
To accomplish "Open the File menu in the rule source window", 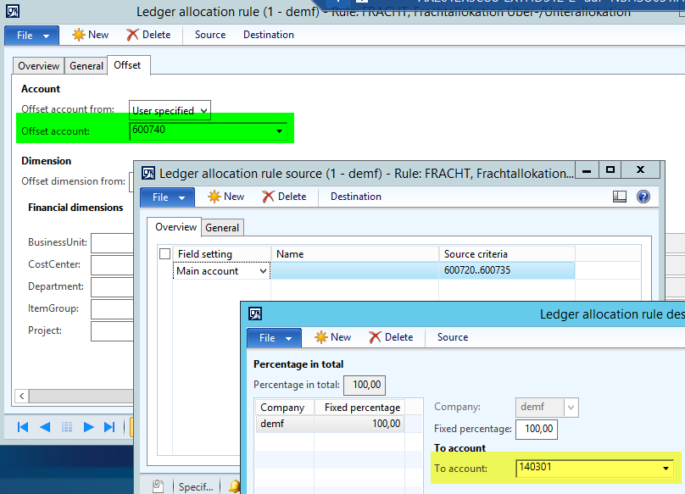I will pos(167,197).
